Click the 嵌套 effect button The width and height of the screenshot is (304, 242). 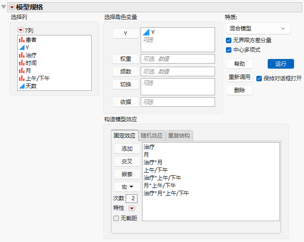click(127, 174)
